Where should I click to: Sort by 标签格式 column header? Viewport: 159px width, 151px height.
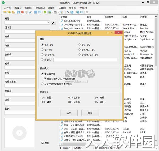pyautogui.click(x=112, y=17)
